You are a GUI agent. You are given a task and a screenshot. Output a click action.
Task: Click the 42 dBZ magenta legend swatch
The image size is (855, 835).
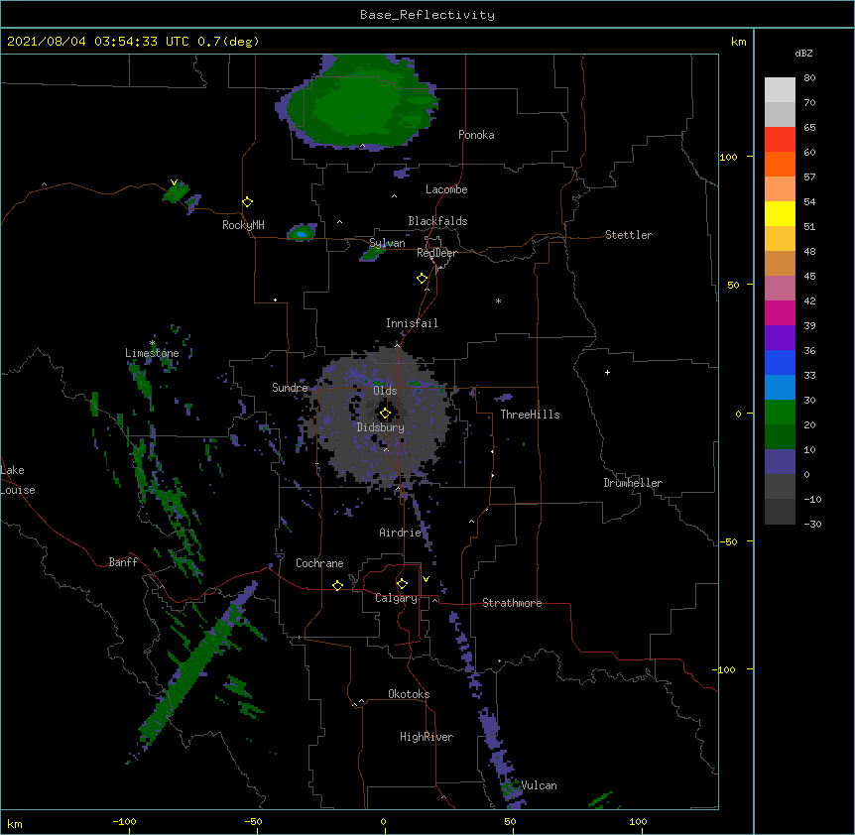coord(780,312)
